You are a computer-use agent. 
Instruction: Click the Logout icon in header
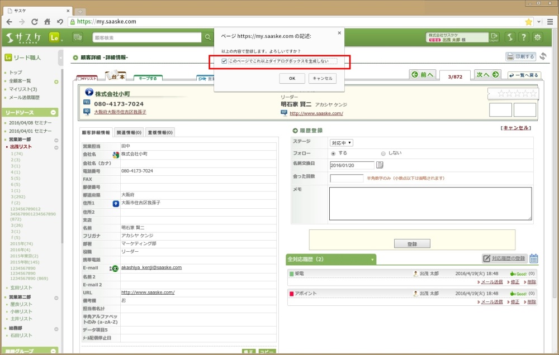coord(494,37)
